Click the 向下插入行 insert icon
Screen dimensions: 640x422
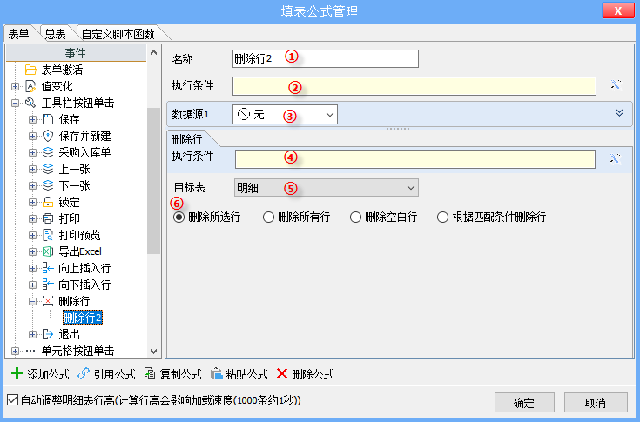coord(48,285)
